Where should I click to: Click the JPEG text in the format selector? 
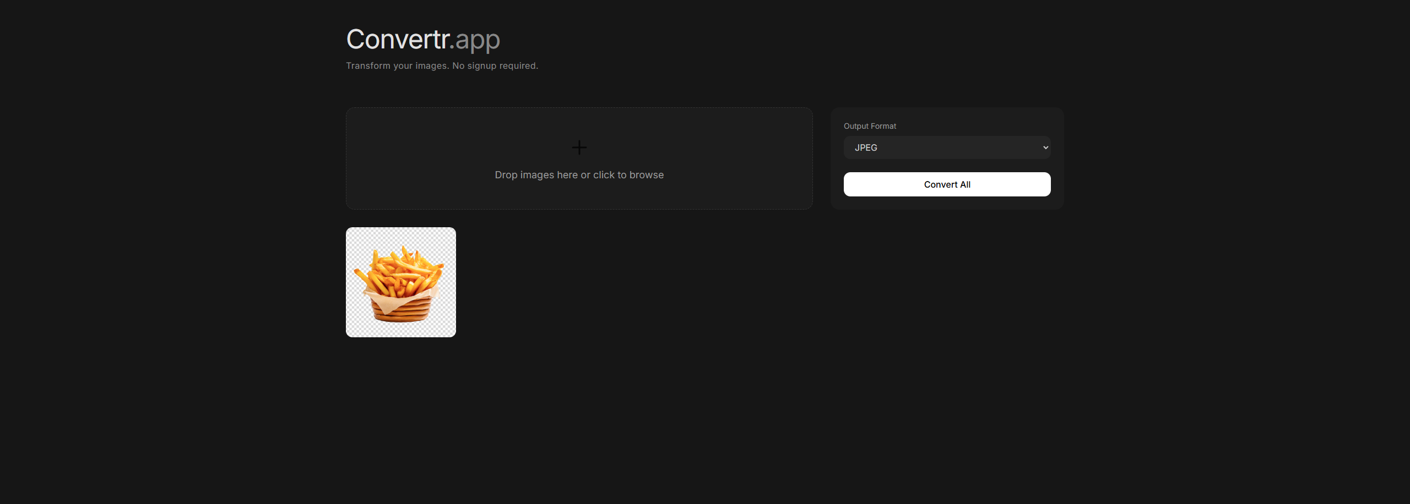866,147
